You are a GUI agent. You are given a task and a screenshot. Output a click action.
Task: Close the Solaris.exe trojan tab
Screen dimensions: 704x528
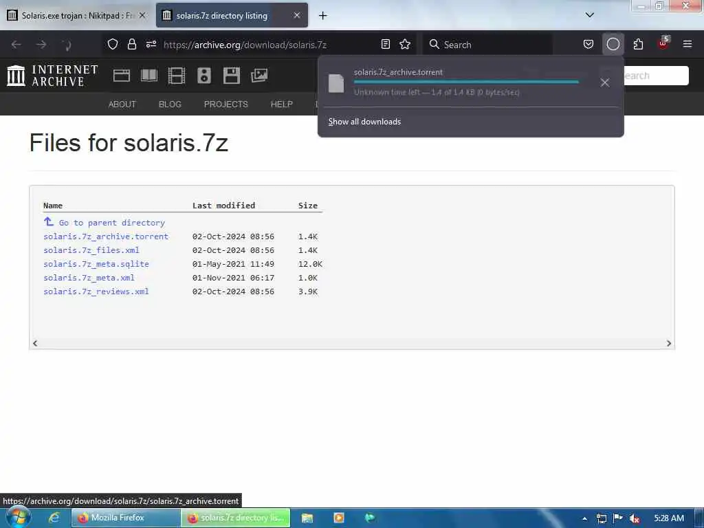pos(142,15)
